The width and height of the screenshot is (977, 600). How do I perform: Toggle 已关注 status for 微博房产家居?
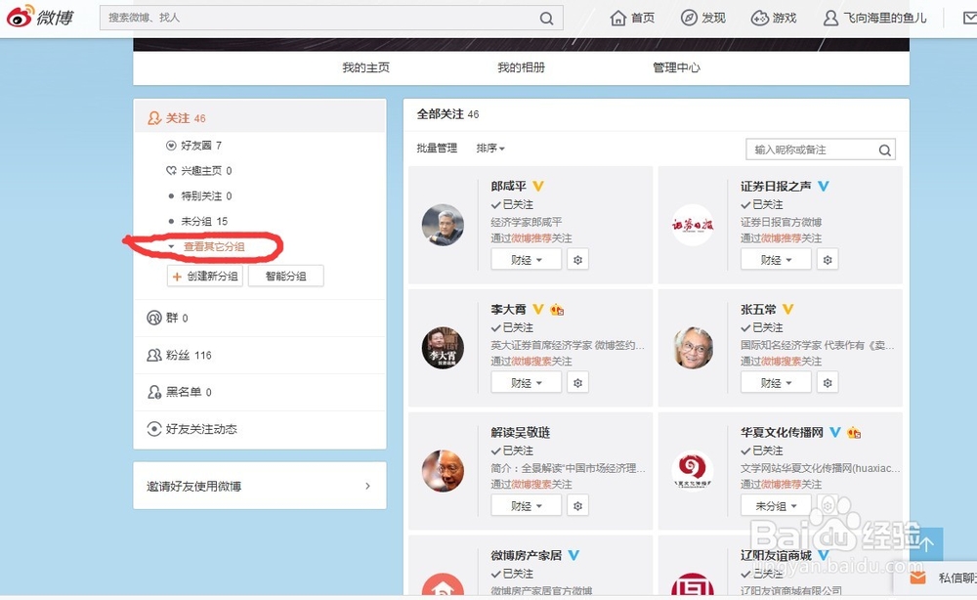pyautogui.click(x=512, y=574)
